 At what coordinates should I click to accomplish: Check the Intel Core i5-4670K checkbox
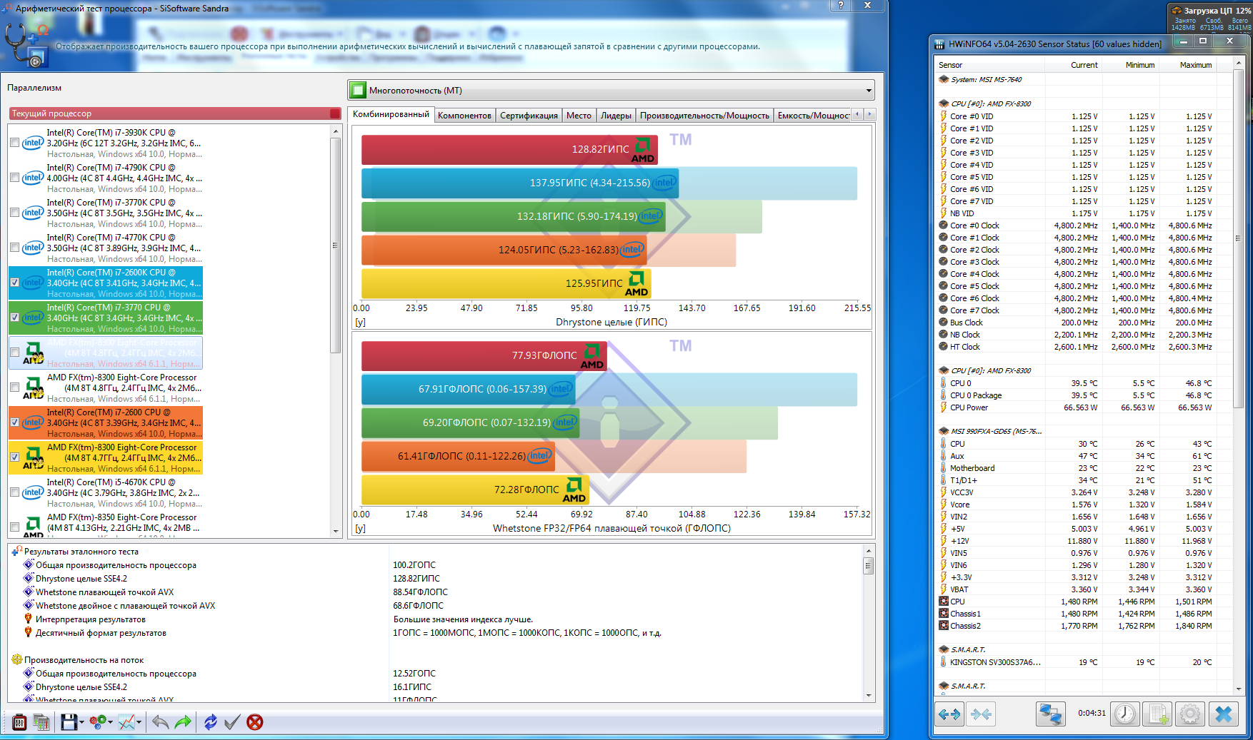point(15,492)
